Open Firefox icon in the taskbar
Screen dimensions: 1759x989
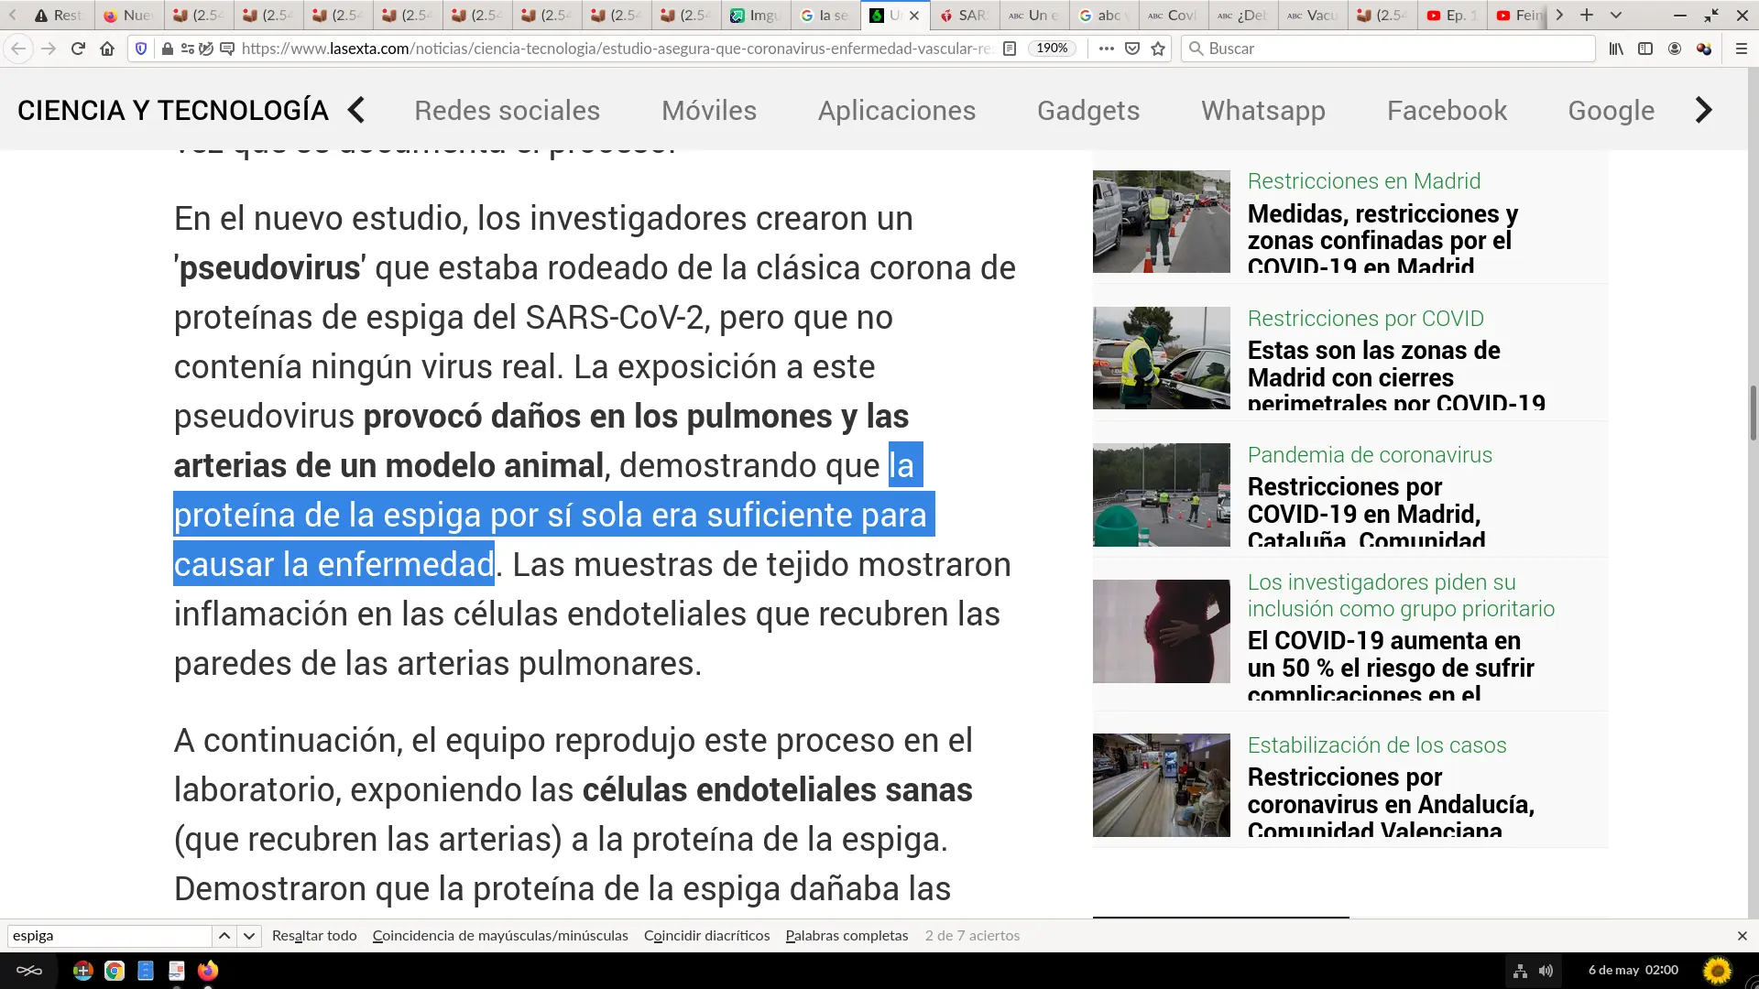[x=208, y=971]
